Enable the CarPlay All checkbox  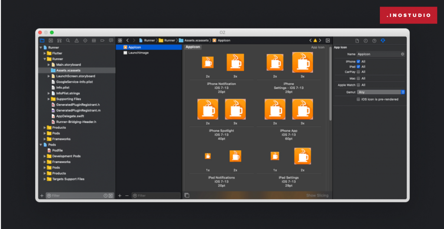(358, 72)
